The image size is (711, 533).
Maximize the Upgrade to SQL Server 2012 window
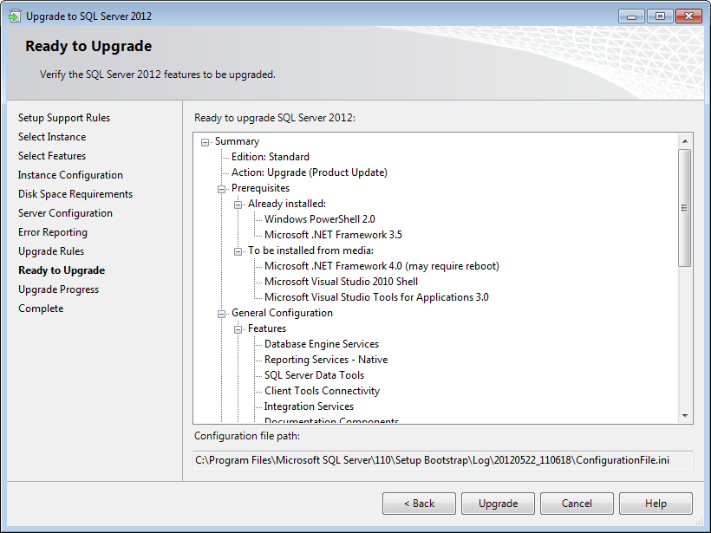click(x=660, y=16)
